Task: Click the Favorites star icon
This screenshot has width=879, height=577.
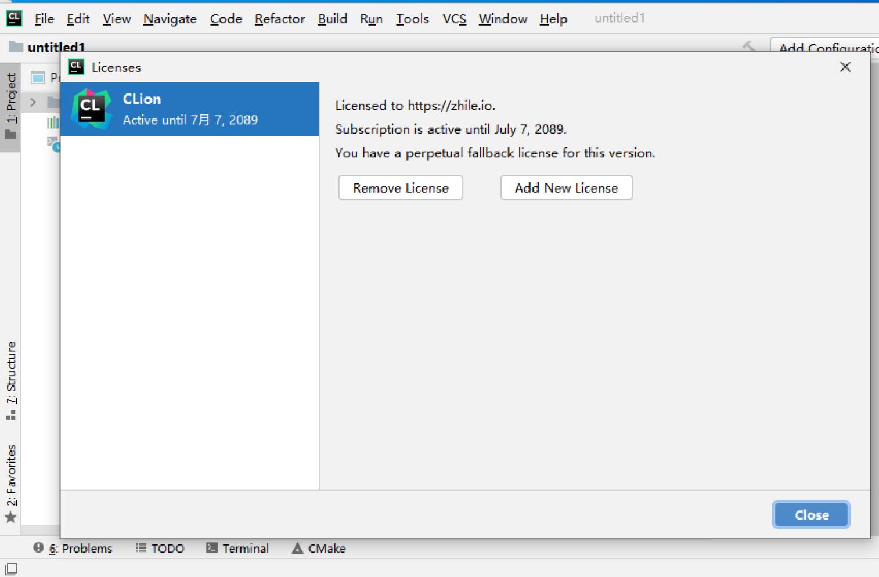Action: [10, 517]
